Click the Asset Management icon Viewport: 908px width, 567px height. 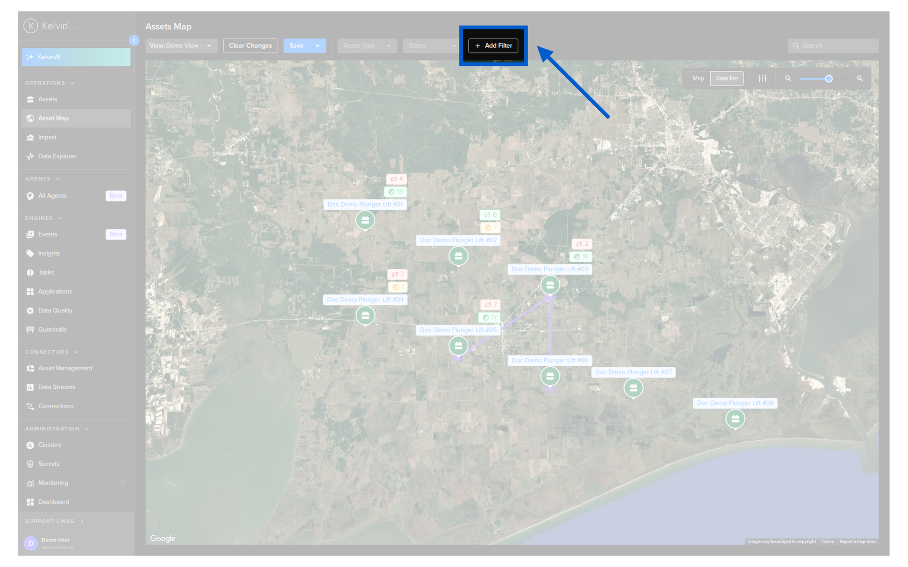pyautogui.click(x=30, y=369)
